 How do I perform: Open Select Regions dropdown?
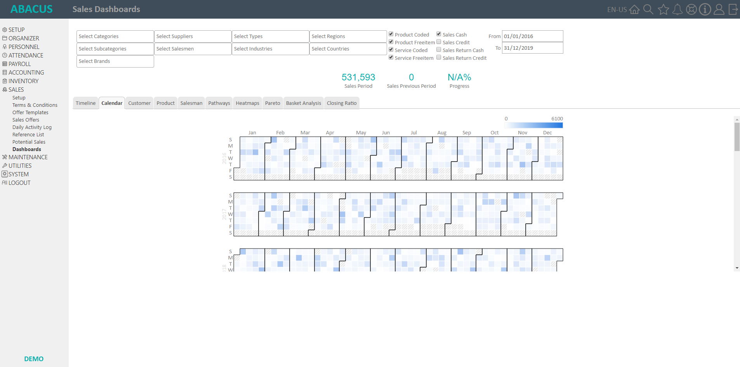point(348,37)
